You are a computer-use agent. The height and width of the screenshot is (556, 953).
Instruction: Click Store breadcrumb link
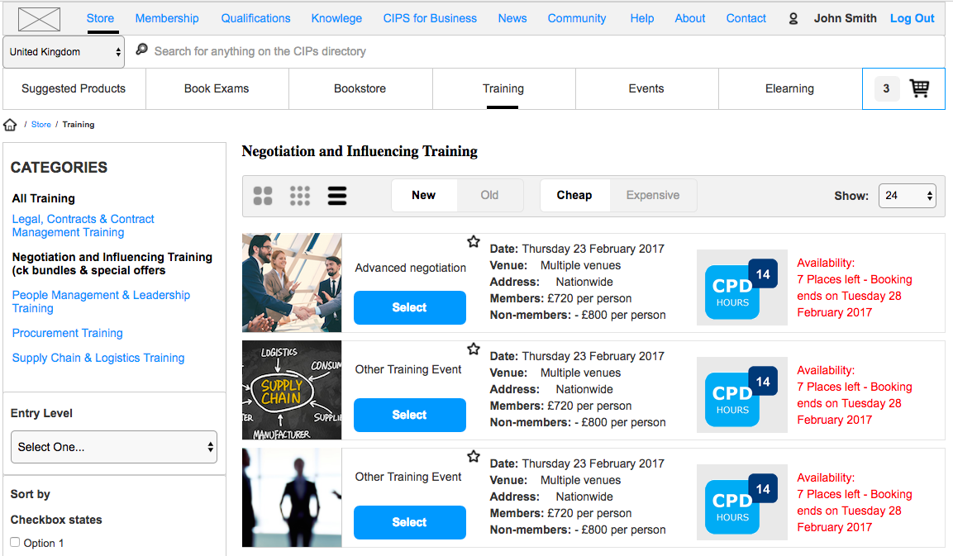[x=41, y=125]
